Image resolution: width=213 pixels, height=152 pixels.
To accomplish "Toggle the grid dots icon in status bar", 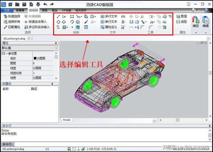I will coord(74,149).
